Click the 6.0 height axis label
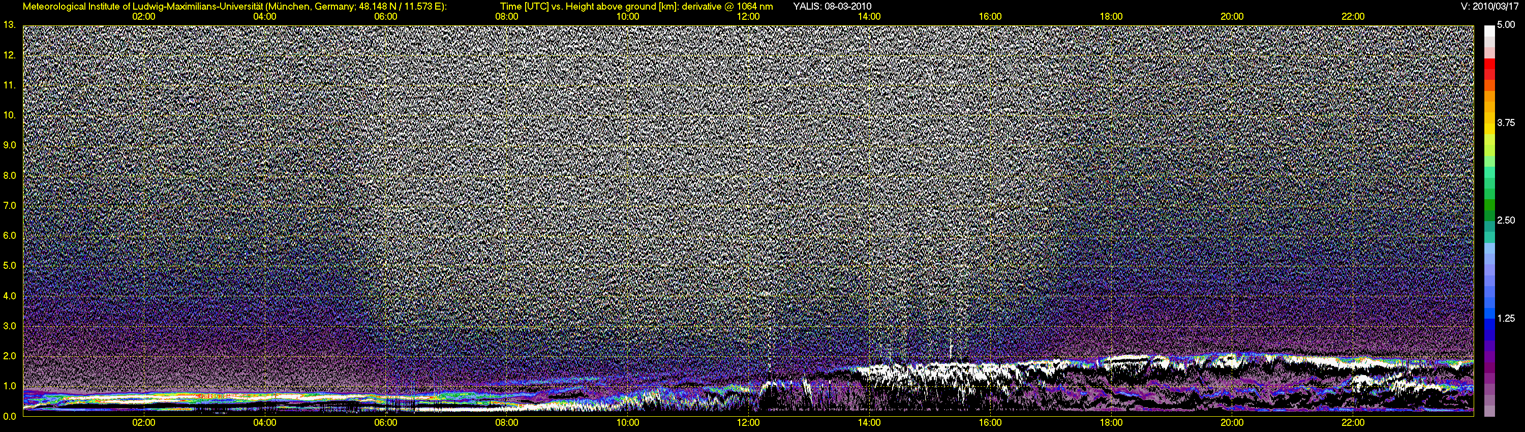1525x432 pixels. [10, 235]
